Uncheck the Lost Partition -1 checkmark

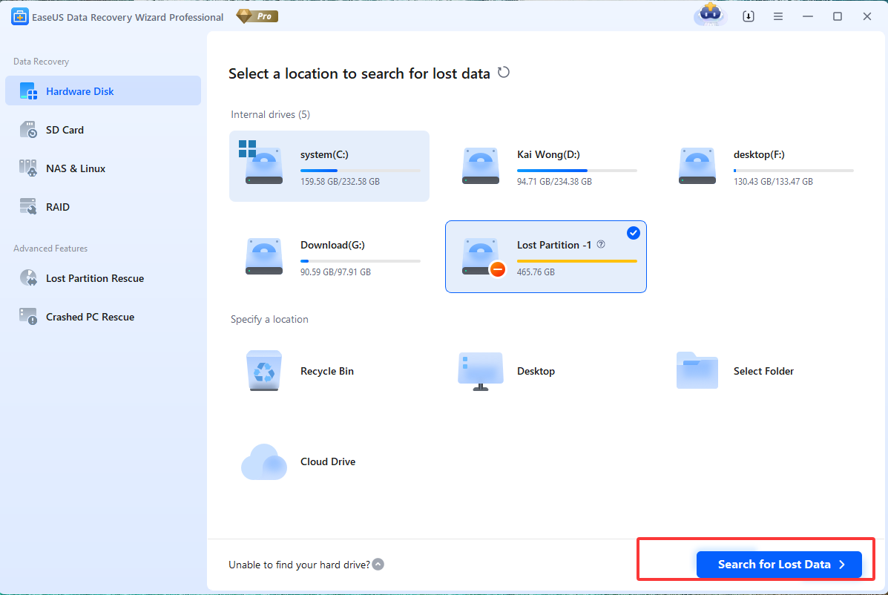[633, 233]
